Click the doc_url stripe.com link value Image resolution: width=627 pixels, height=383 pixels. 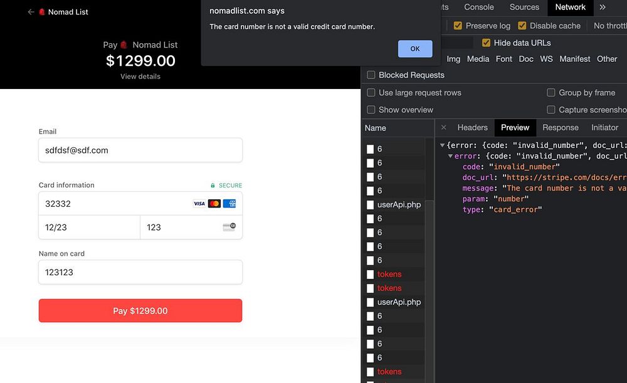tap(565, 177)
